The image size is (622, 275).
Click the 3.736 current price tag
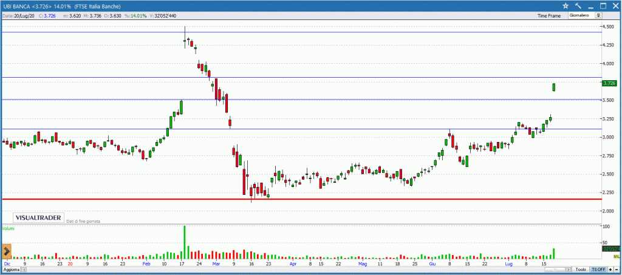609,83
